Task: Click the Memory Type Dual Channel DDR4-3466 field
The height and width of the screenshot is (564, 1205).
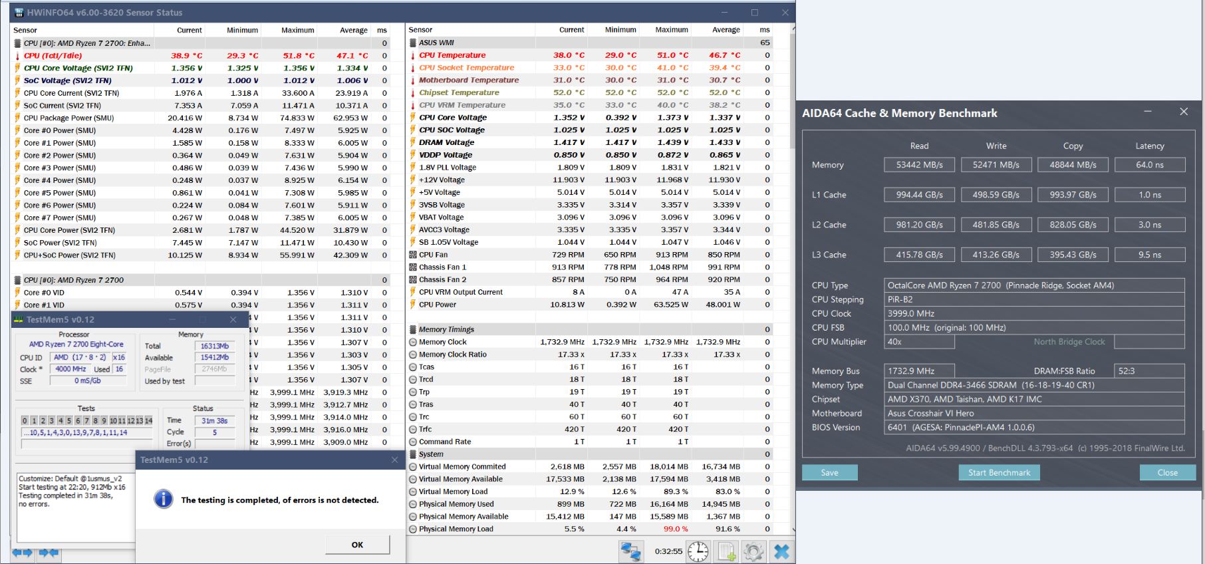Action: (x=1034, y=385)
